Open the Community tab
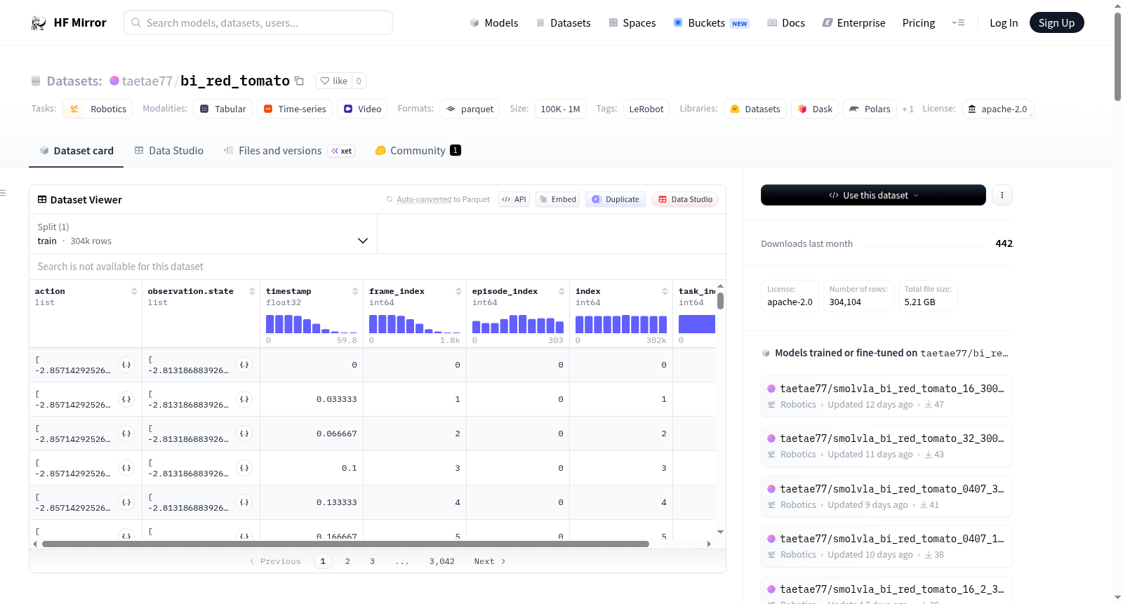The height and width of the screenshot is (604, 1123). (418, 150)
